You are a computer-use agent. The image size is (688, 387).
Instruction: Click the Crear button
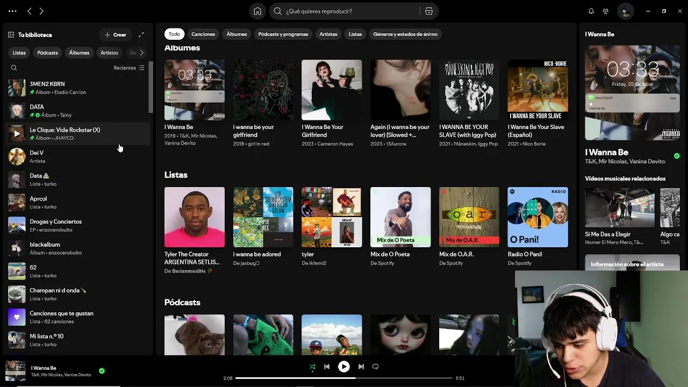pos(116,34)
